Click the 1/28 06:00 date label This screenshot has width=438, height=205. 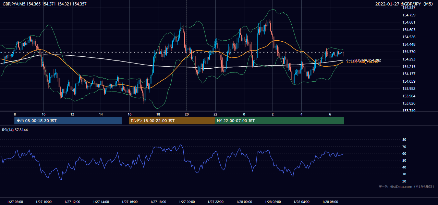point(330,202)
